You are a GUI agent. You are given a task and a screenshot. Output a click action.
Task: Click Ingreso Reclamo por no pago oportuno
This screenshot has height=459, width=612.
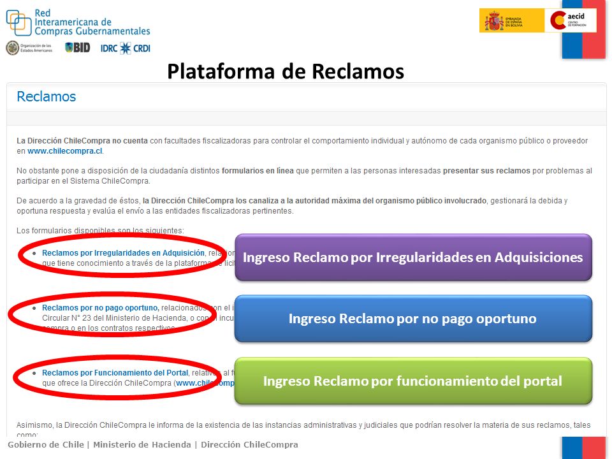[x=413, y=319]
